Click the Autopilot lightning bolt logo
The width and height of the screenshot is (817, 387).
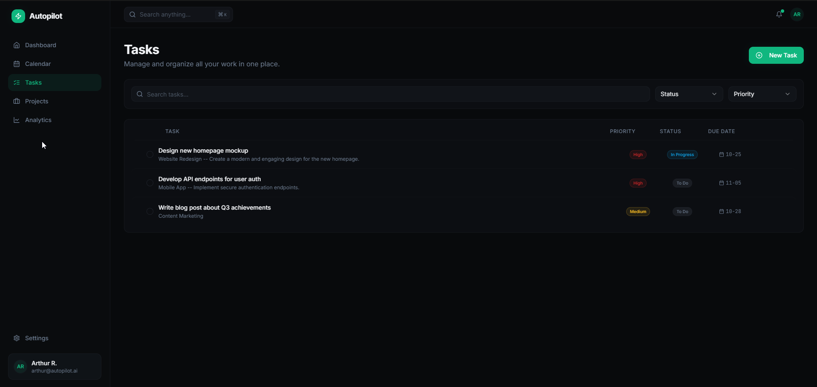tap(18, 16)
